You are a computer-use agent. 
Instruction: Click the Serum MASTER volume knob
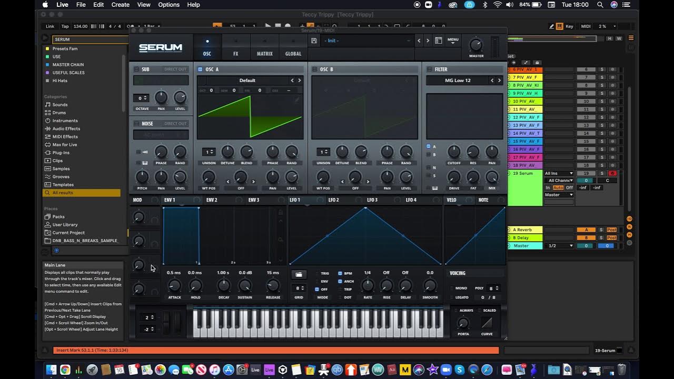coord(476,45)
